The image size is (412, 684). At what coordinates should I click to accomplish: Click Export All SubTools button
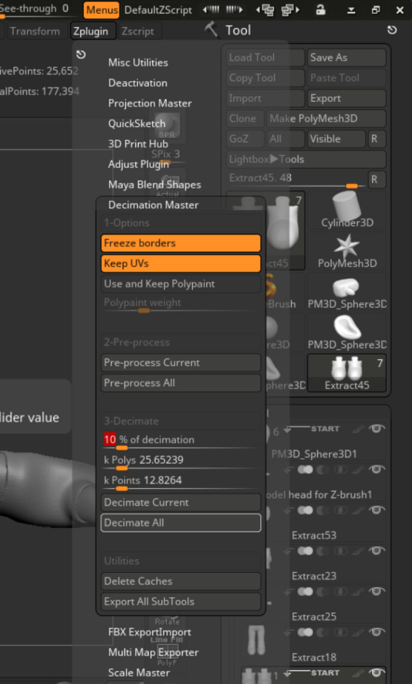tap(181, 601)
